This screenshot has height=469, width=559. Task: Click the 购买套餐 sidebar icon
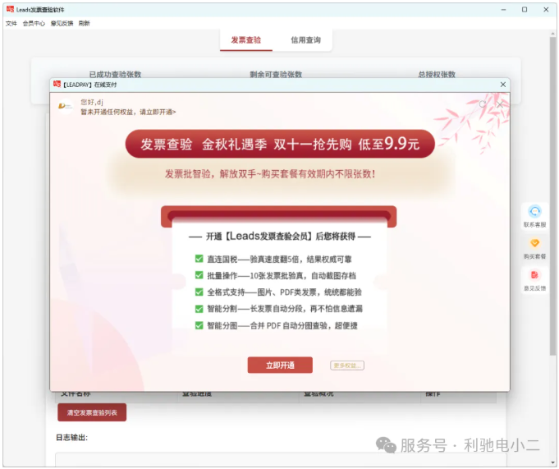[534, 248]
